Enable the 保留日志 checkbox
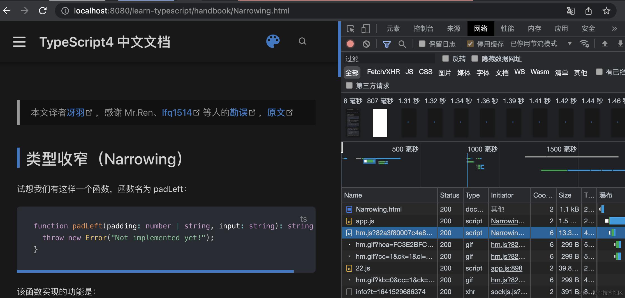 coord(422,44)
